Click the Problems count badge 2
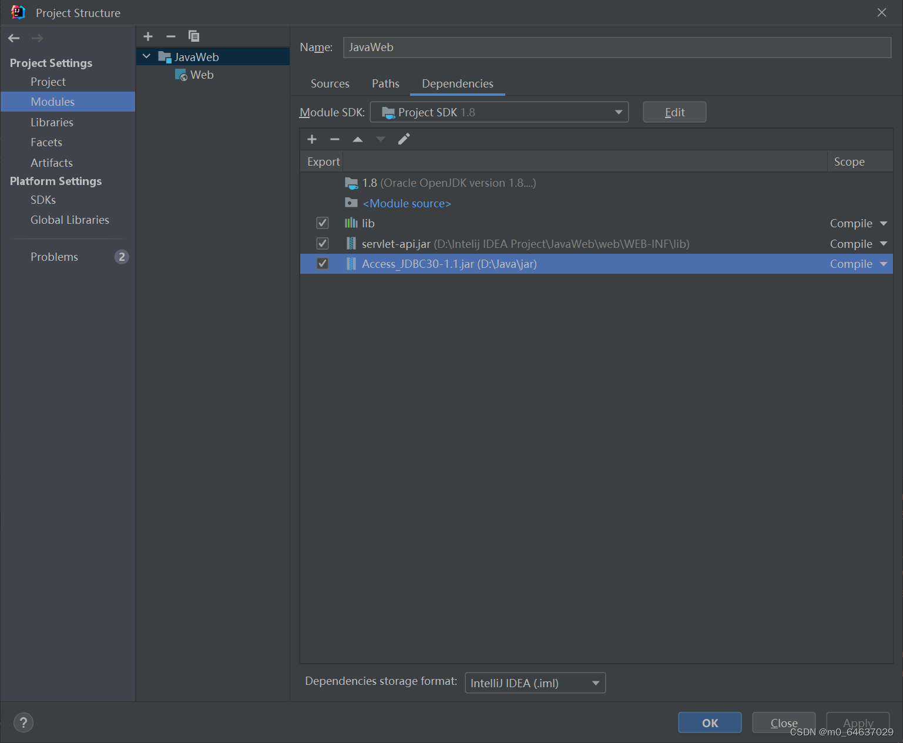The width and height of the screenshot is (903, 743). (x=122, y=257)
